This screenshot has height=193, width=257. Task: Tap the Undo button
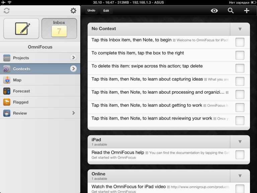(x=91, y=10)
